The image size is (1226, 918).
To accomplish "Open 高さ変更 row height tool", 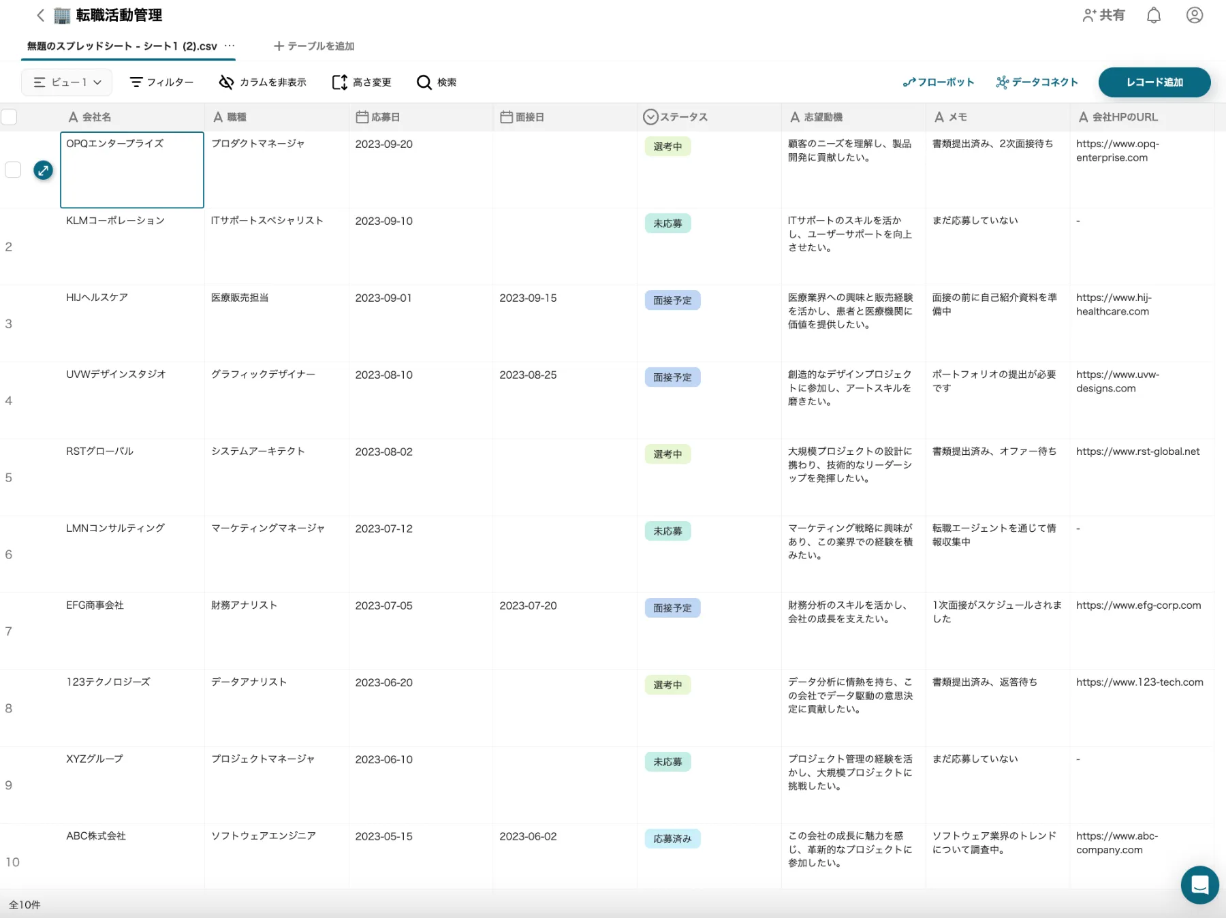I will click(362, 82).
